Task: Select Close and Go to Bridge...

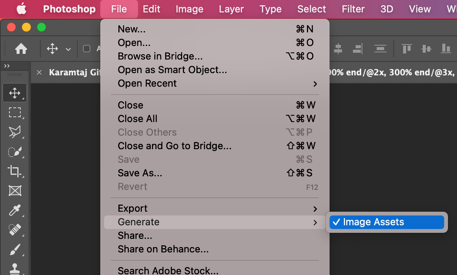Action: coord(215,146)
